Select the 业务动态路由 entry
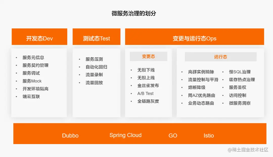Viewport: 273px width, 157px height. pos(201,103)
